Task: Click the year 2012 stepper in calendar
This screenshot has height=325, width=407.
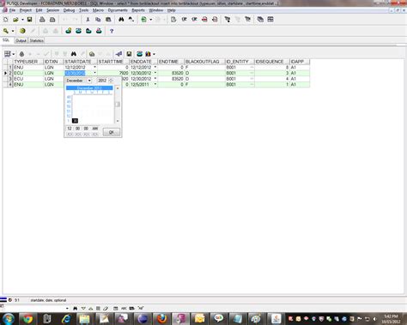Action: (111, 81)
